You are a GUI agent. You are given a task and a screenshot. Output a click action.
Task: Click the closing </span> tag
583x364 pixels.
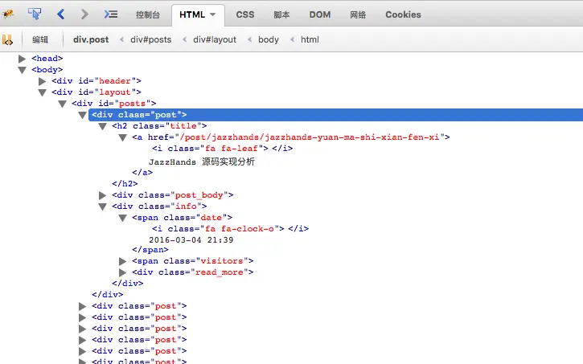click(x=150, y=250)
